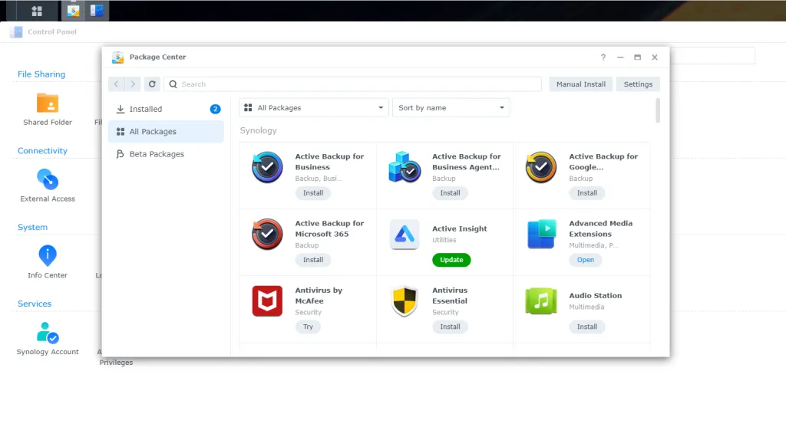Select All Packages in the sidebar
The height and width of the screenshot is (427, 786).
coord(166,132)
